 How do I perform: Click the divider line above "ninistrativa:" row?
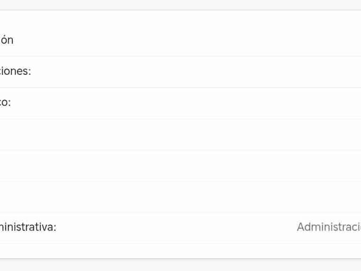tap(180, 212)
